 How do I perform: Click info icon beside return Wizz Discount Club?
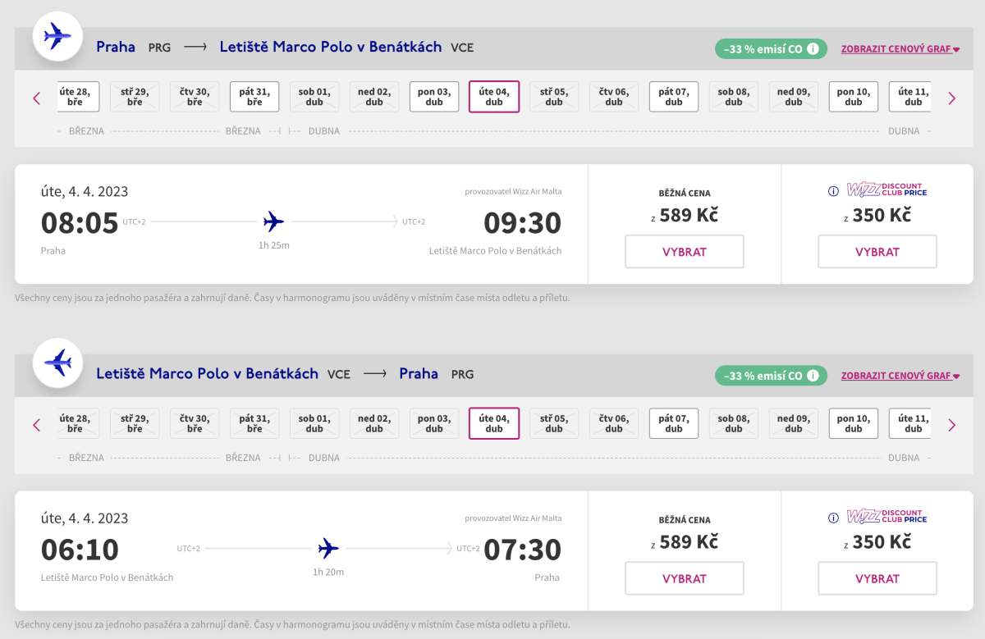(833, 518)
